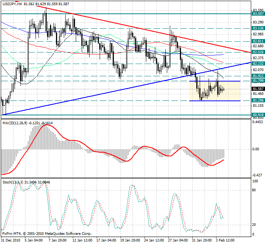This screenshot has width=265, height=243.
Task: Click the 80.918 price level label
Action: tap(258, 115)
